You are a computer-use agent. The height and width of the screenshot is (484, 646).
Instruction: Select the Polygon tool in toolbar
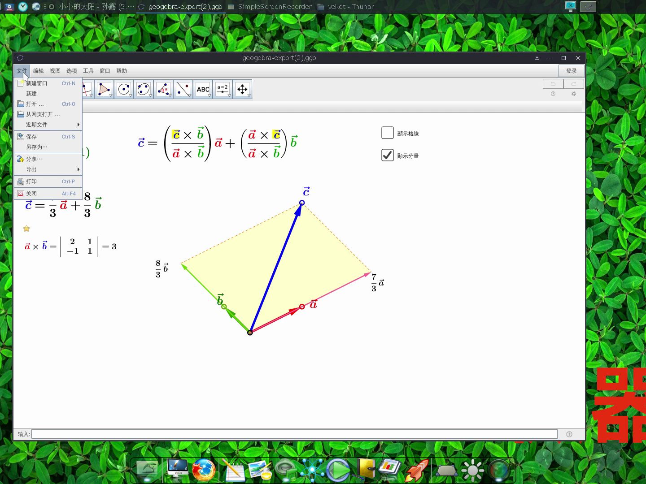[104, 89]
